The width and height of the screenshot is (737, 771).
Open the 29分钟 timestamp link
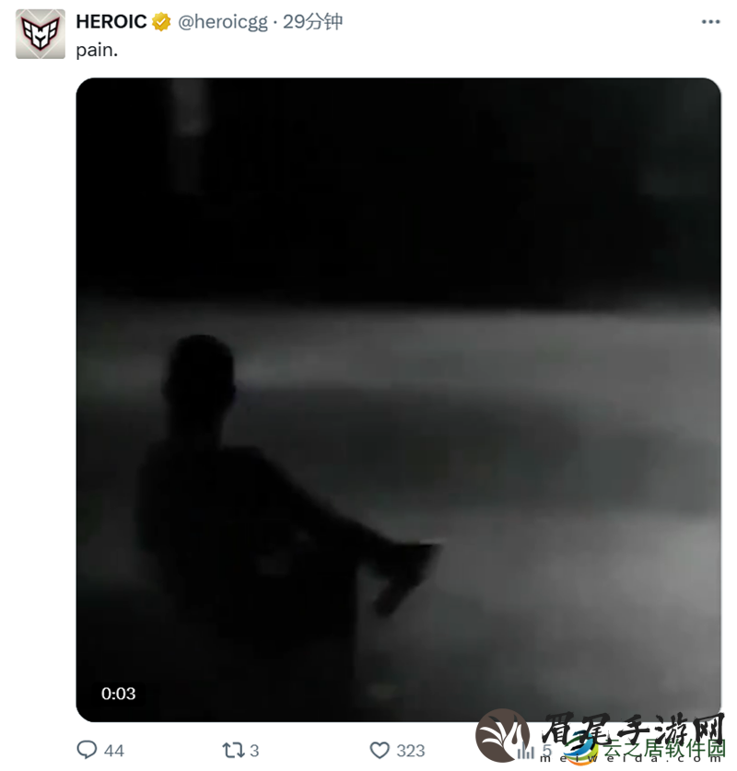tap(312, 21)
